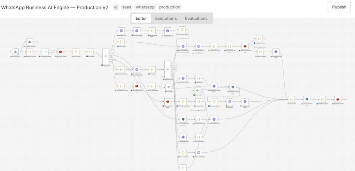Viewport: 355px width, 171px height.
Task: Select the Build Product Detail node
Action: (x=152, y=86)
